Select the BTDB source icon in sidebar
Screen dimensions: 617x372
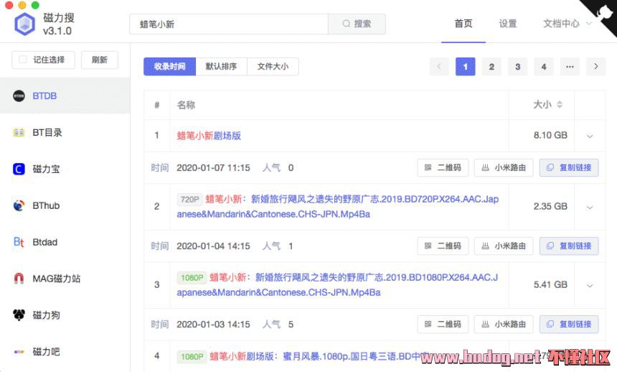(19, 96)
